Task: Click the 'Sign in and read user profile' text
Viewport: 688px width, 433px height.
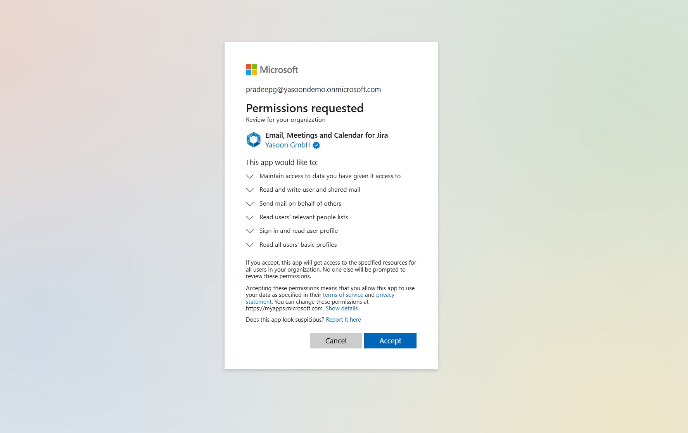Action: tap(298, 231)
